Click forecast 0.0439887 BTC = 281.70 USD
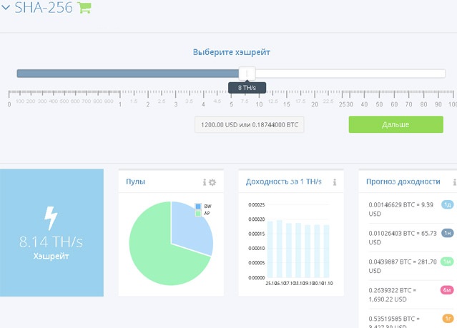 (403, 267)
